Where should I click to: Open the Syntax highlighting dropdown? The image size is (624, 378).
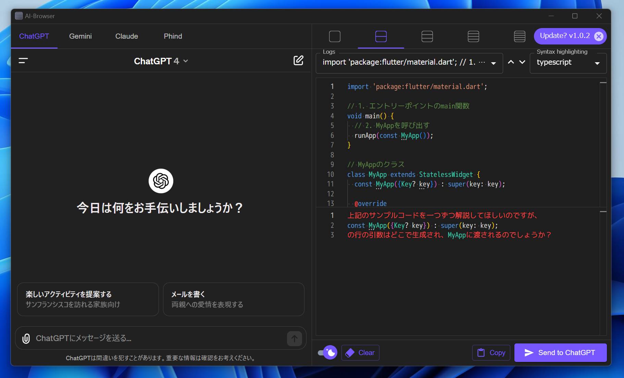click(x=568, y=63)
